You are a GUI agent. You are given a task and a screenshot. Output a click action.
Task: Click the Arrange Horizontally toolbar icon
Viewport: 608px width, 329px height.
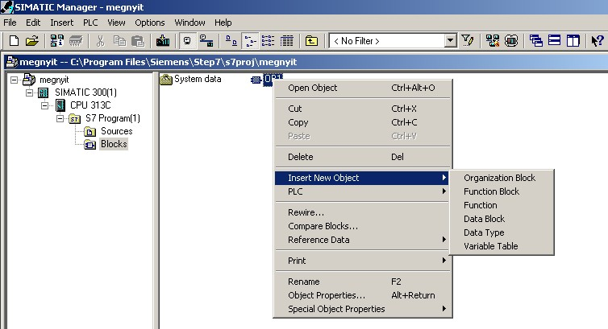(x=555, y=40)
